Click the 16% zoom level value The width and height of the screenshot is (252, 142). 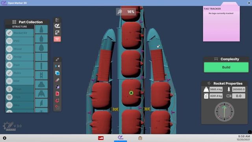tap(131, 12)
